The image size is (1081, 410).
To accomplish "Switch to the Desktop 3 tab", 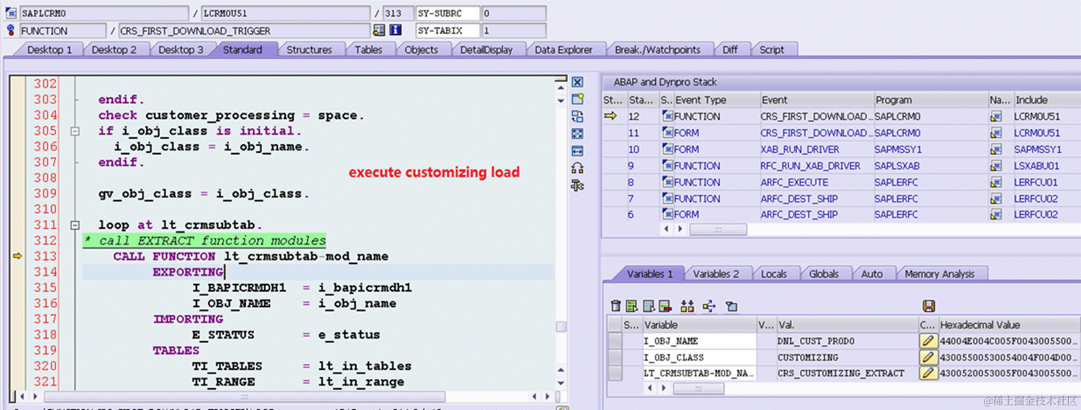I will coord(181,50).
